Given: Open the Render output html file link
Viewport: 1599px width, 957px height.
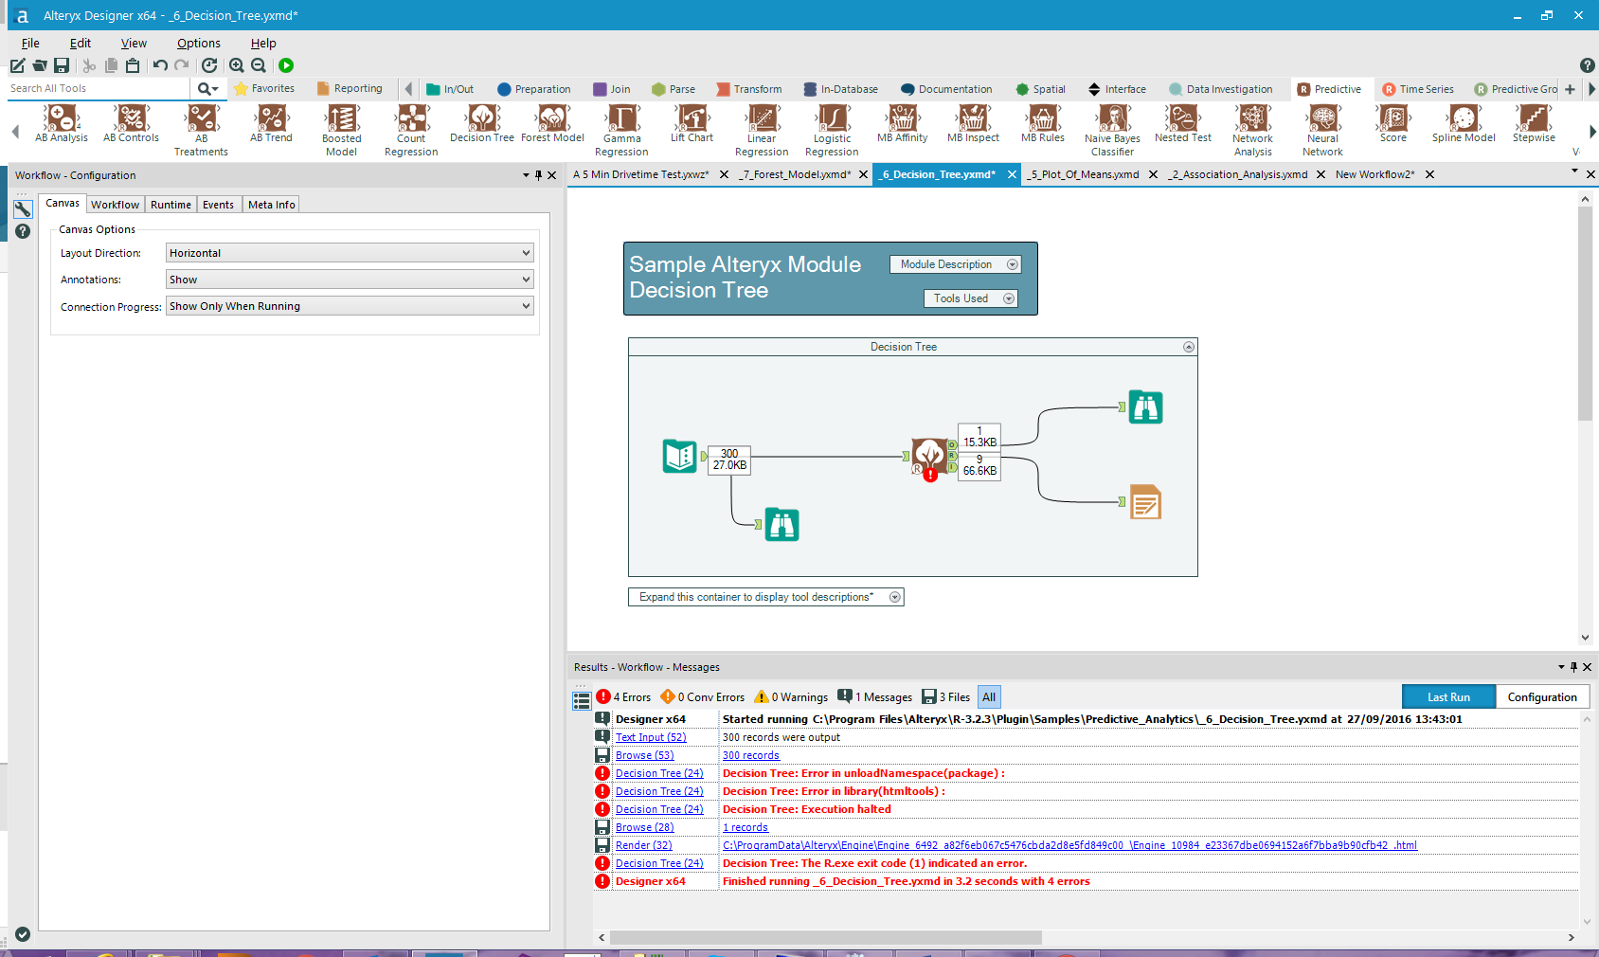Looking at the screenshot, I should [x=1069, y=845].
